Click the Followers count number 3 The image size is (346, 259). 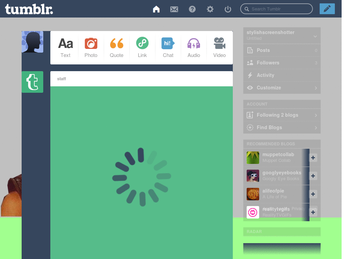click(316, 63)
